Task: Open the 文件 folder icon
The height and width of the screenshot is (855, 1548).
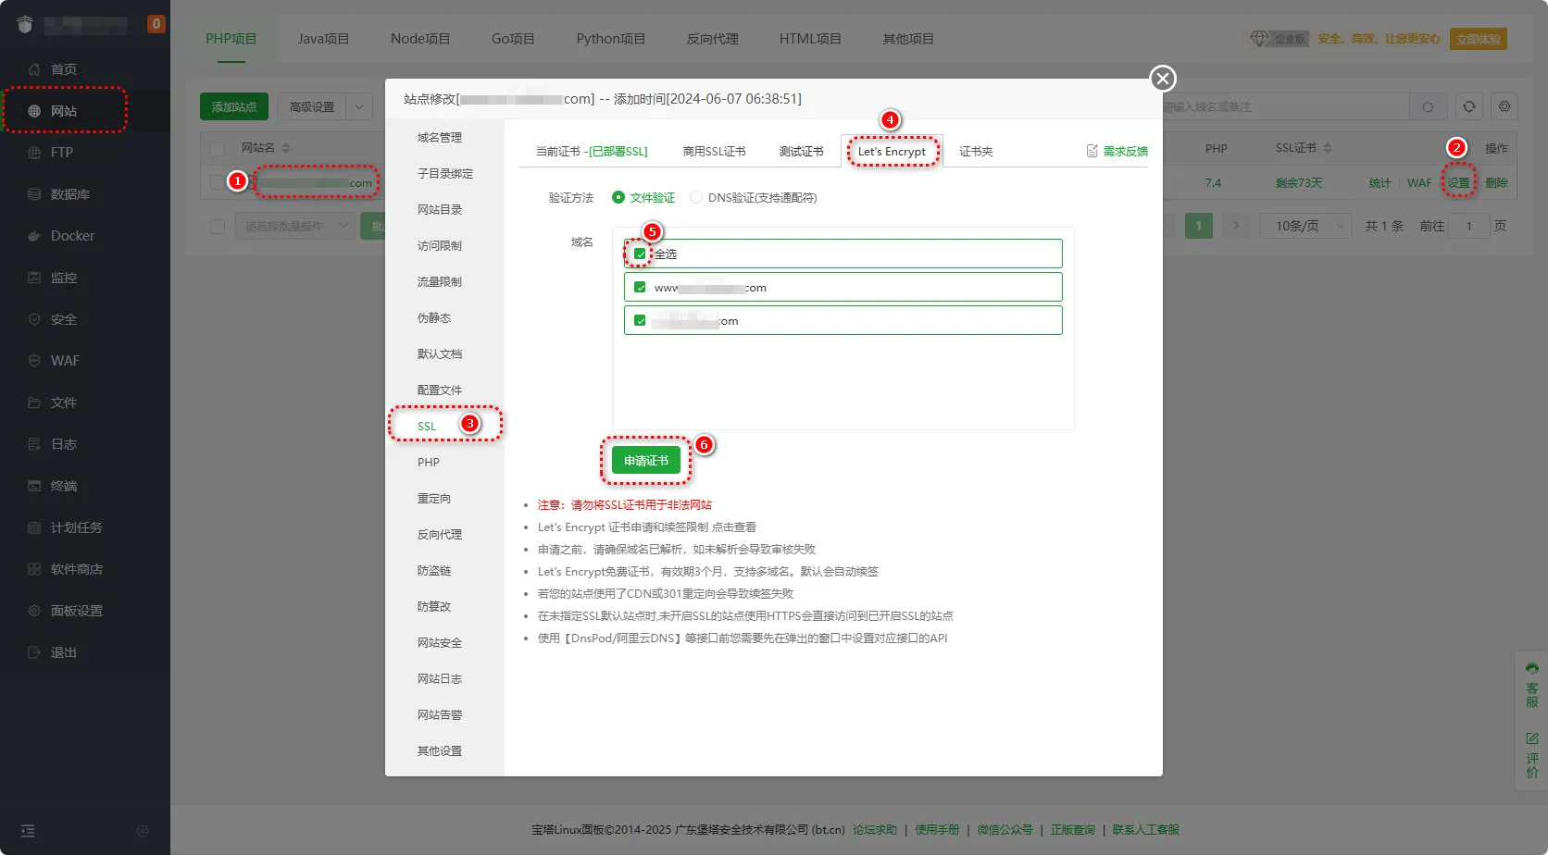Action: coord(34,403)
